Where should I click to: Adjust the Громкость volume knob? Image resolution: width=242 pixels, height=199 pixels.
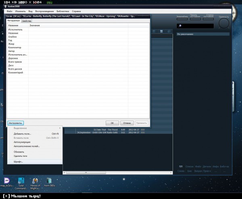pos(224,23)
